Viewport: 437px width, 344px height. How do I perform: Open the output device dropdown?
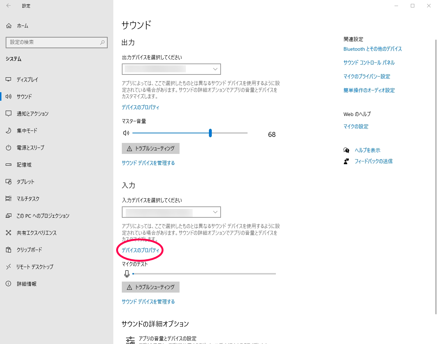[171, 69]
